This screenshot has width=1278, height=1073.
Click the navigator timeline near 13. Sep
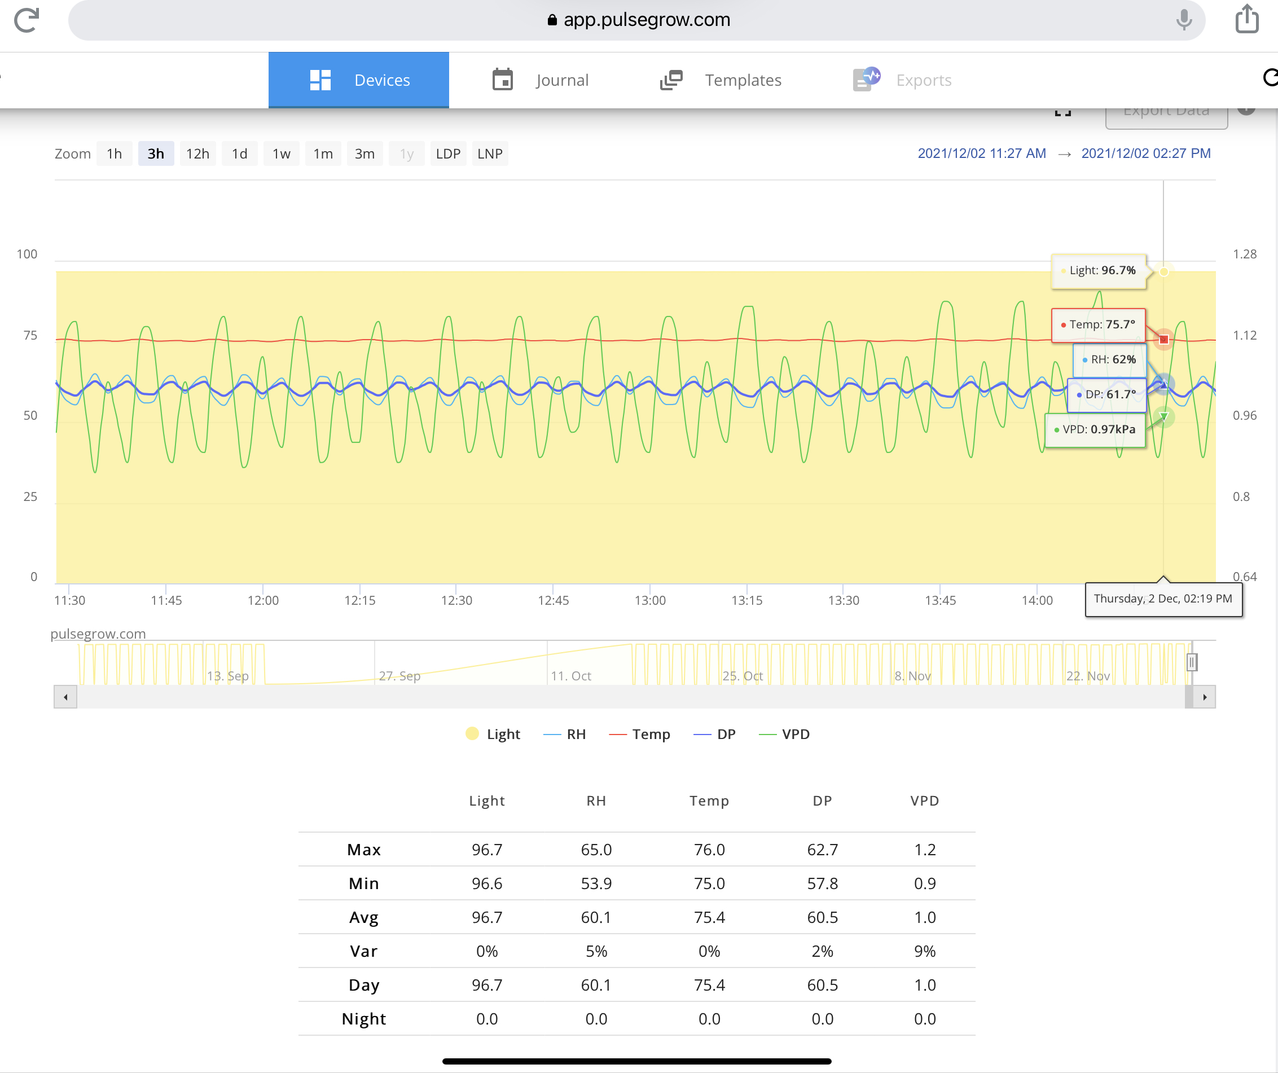(x=227, y=676)
